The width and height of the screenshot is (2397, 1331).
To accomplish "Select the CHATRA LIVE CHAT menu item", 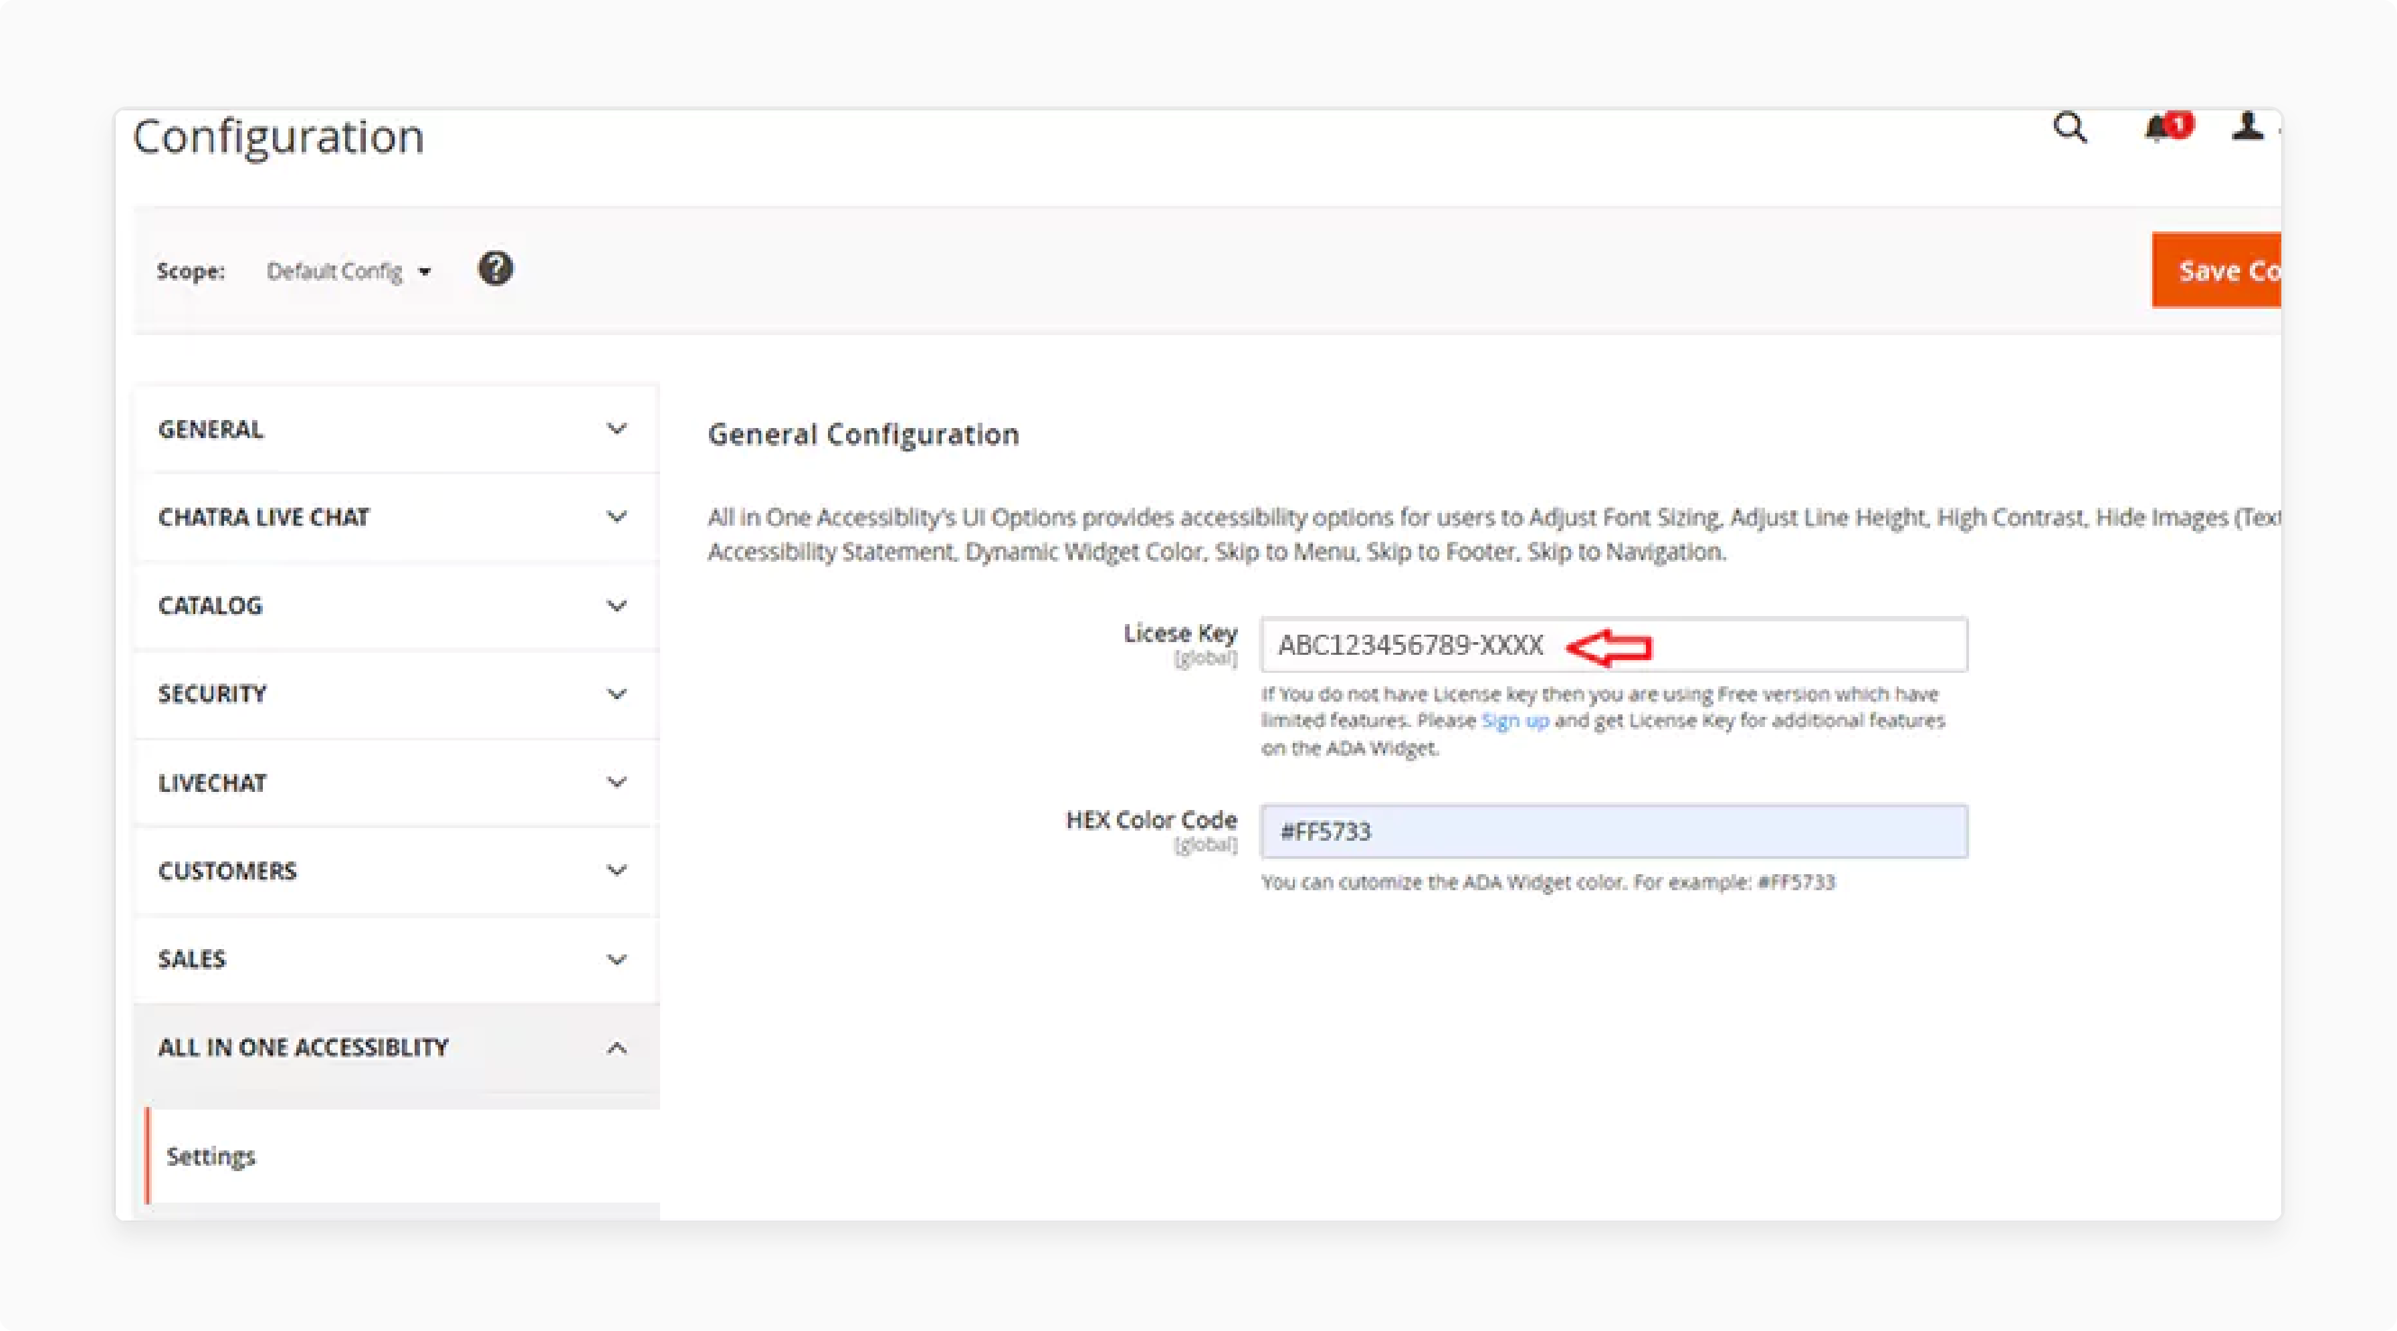I will [397, 516].
